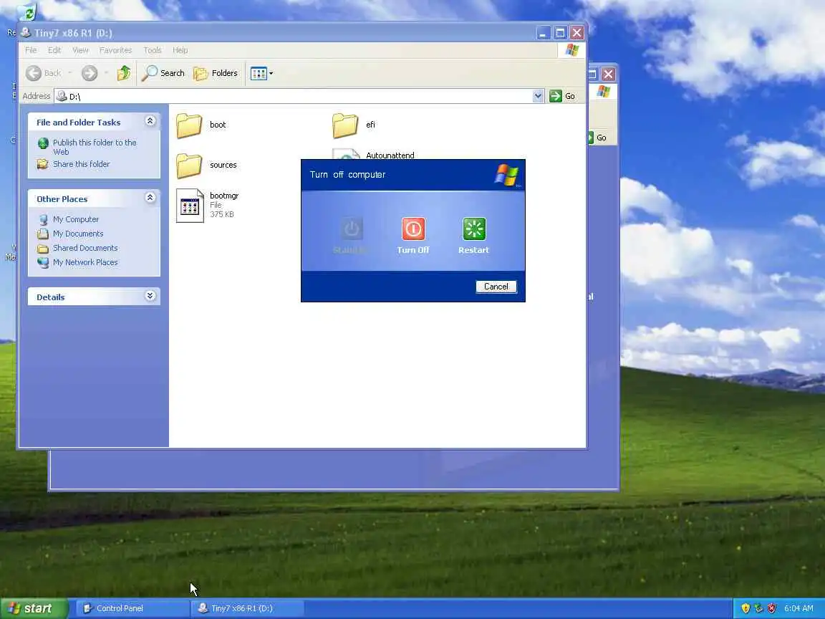Click the Shared Documents folder icon in sidebar
This screenshot has width=825, height=619.
click(x=43, y=249)
